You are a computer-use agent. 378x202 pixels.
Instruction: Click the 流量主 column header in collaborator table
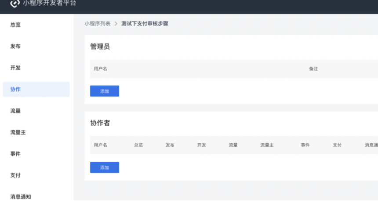pos(267,145)
